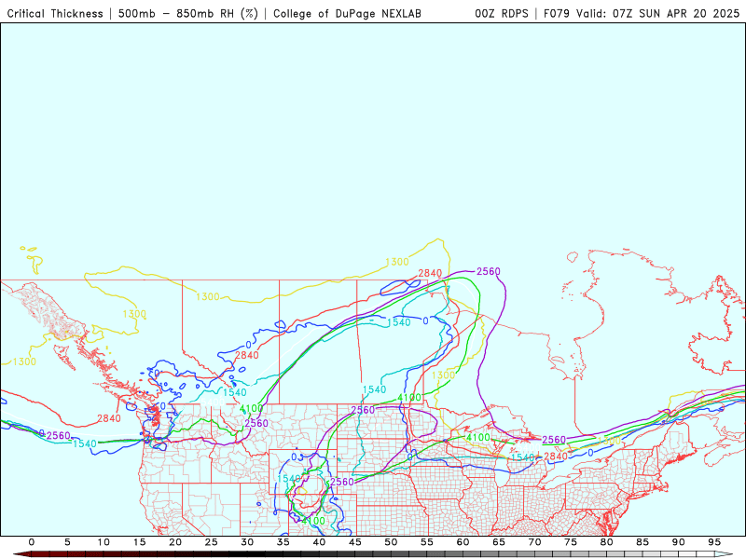746x559 pixels.
Task: Select color bar tick label "25"
Action: coord(212,542)
